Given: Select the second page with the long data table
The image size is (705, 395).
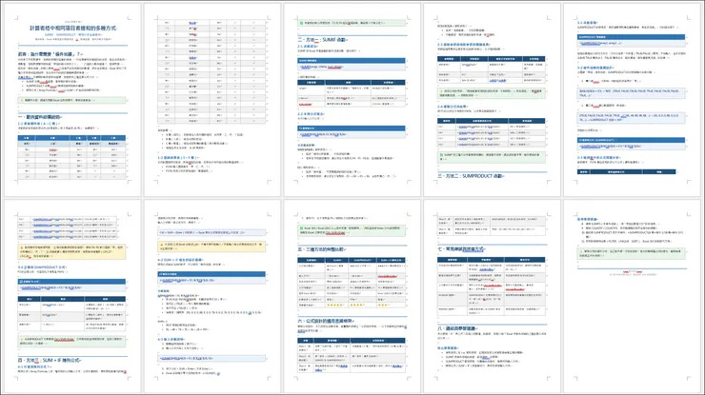Looking at the screenshot, I should 212,100.
